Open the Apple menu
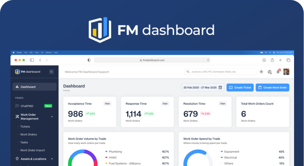 pos(14,52)
